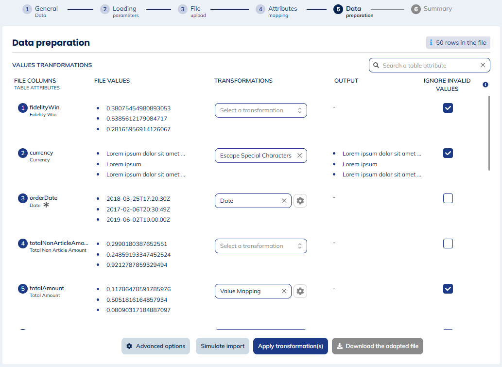Uncheck ignore invalid values for fidelityWin
Image resolution: width=502 pixels, height=367 pixels.
point(448,108)
